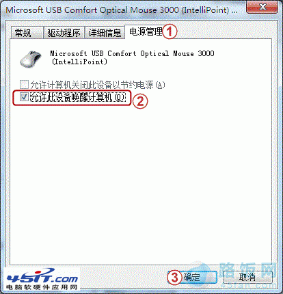Click the dialog title bar text
This screenshot has height=294, width=283.
[121, 10]
